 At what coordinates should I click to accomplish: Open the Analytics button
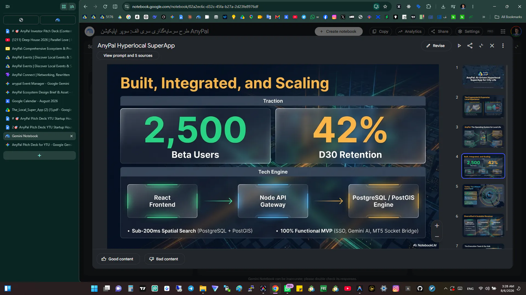tap(410, 31)
